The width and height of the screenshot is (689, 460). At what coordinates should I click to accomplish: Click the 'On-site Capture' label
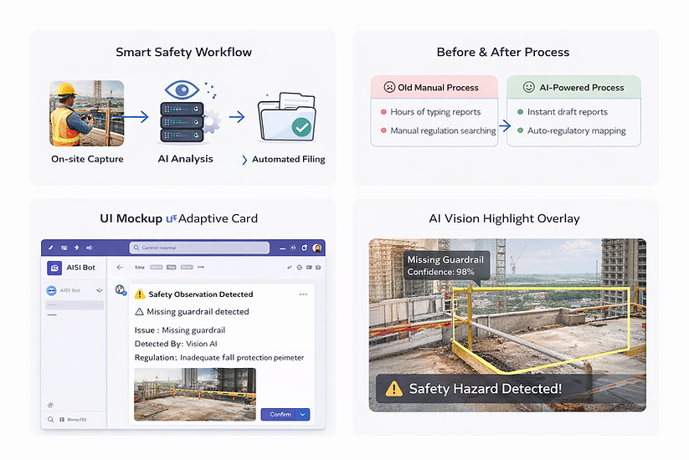87,159
